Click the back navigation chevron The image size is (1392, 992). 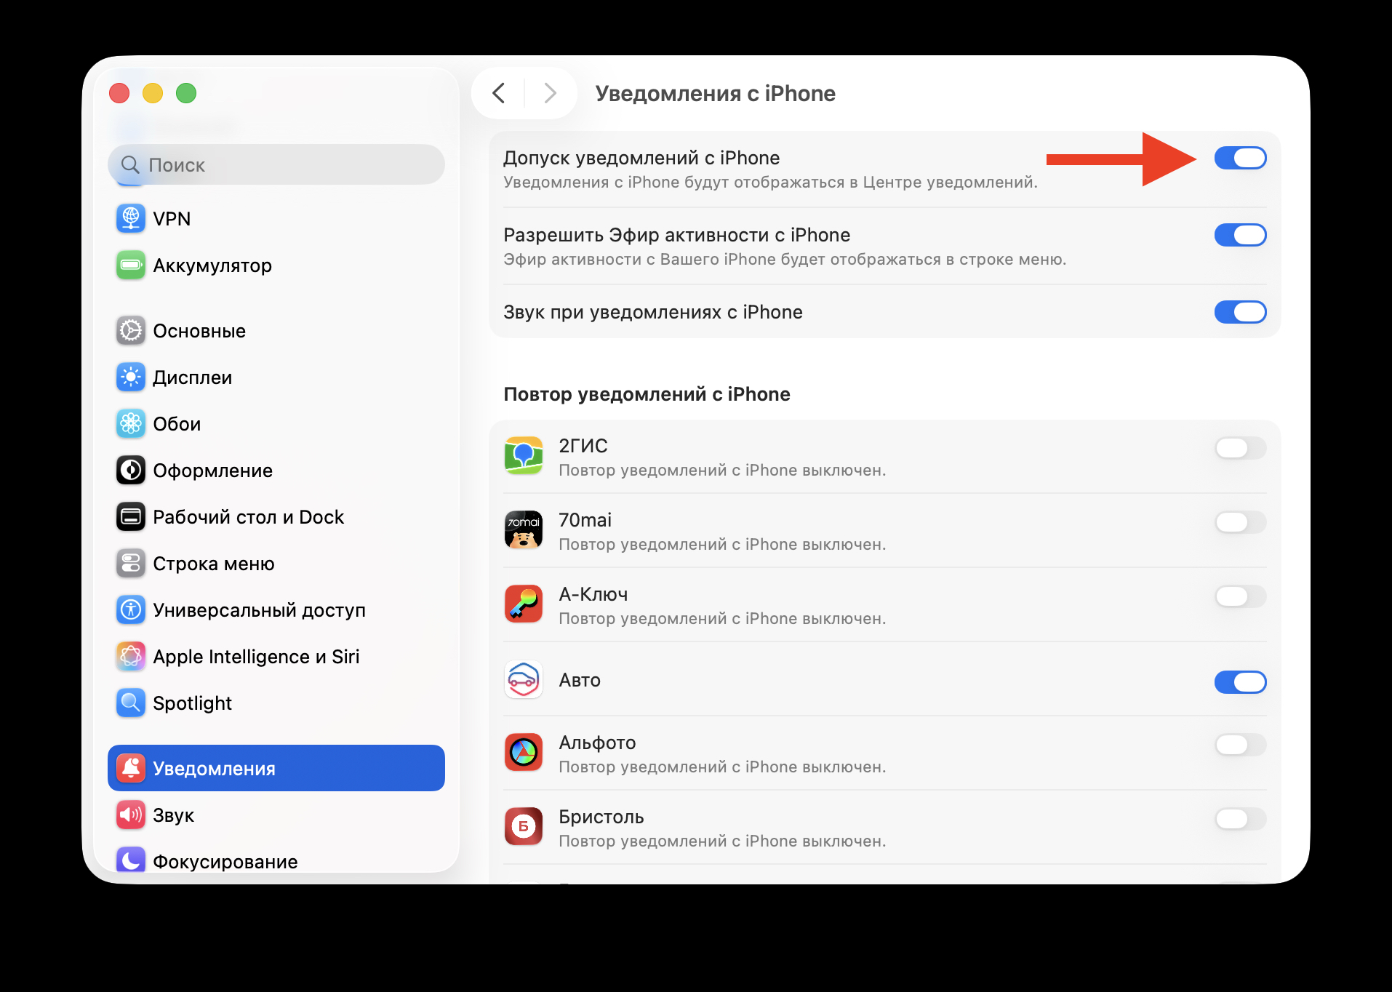click(x=498, y=93)
